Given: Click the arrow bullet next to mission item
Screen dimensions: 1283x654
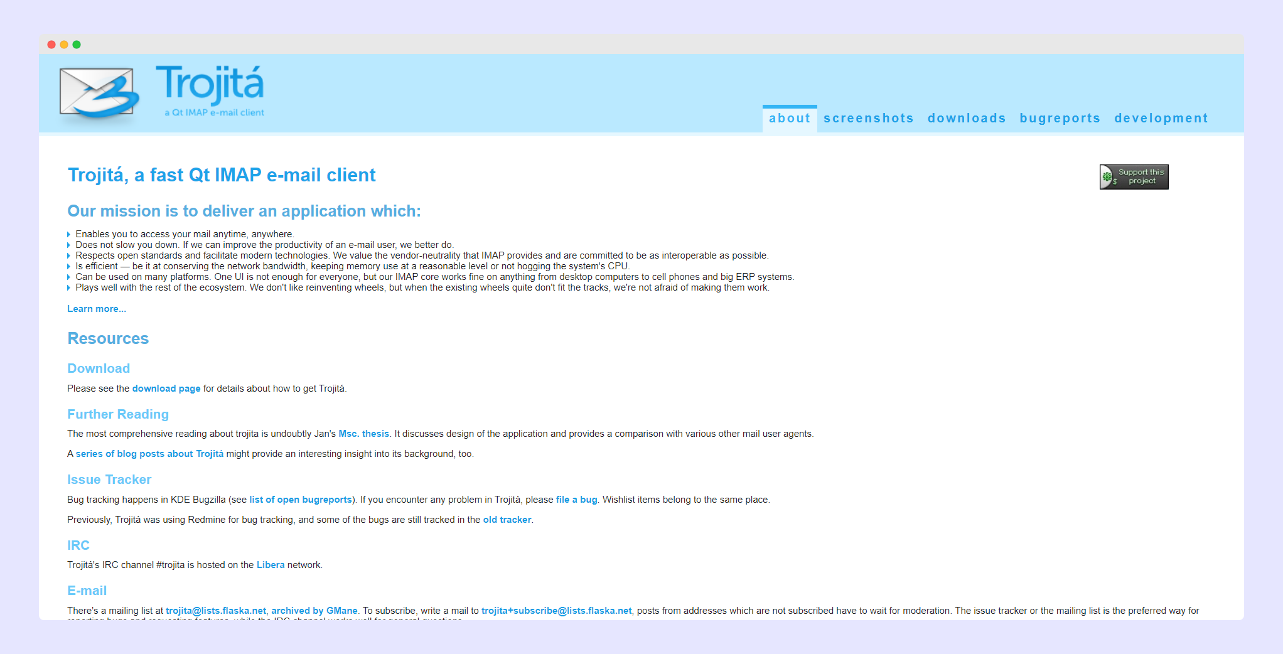Looking at the screenshot, I should (x=68, y=233).
